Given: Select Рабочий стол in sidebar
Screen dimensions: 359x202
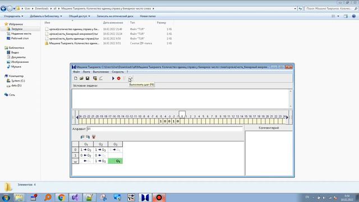Looking at the screenshot, I should coord(20,39).
